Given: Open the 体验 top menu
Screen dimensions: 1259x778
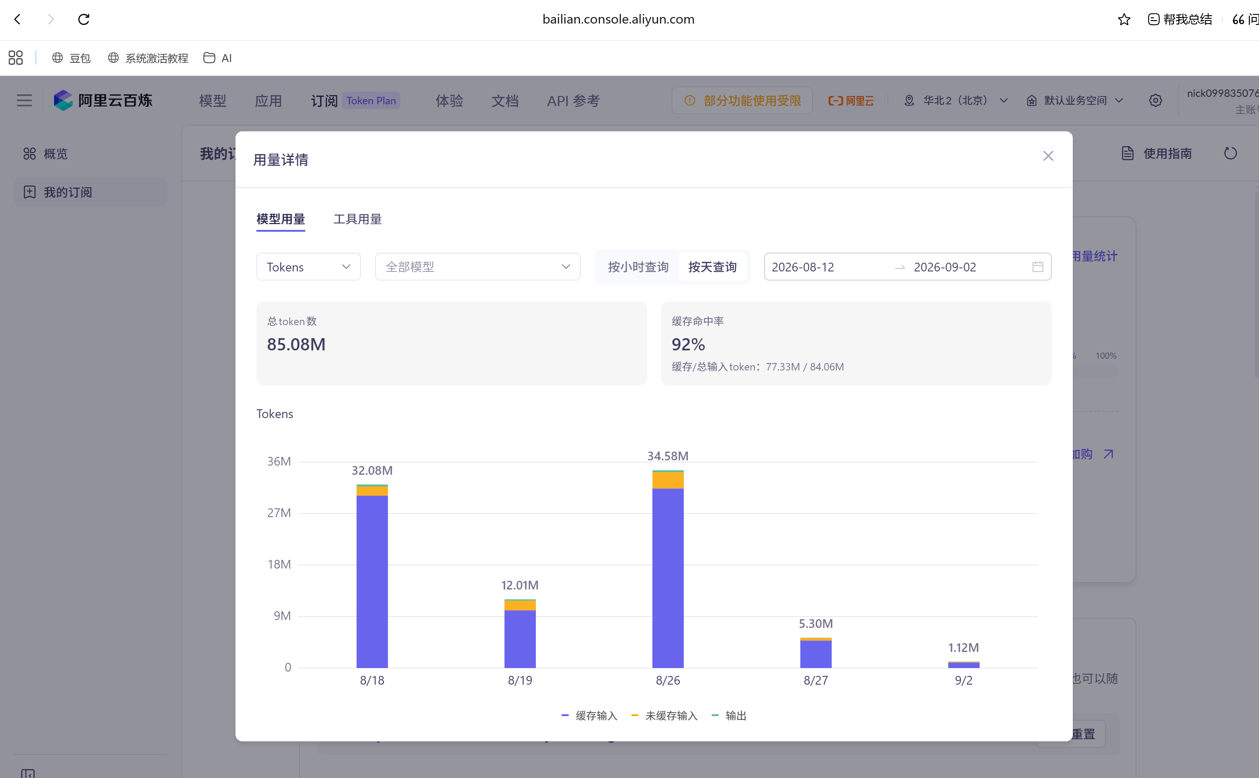Looking at the screenshot, I should (449, 101).
